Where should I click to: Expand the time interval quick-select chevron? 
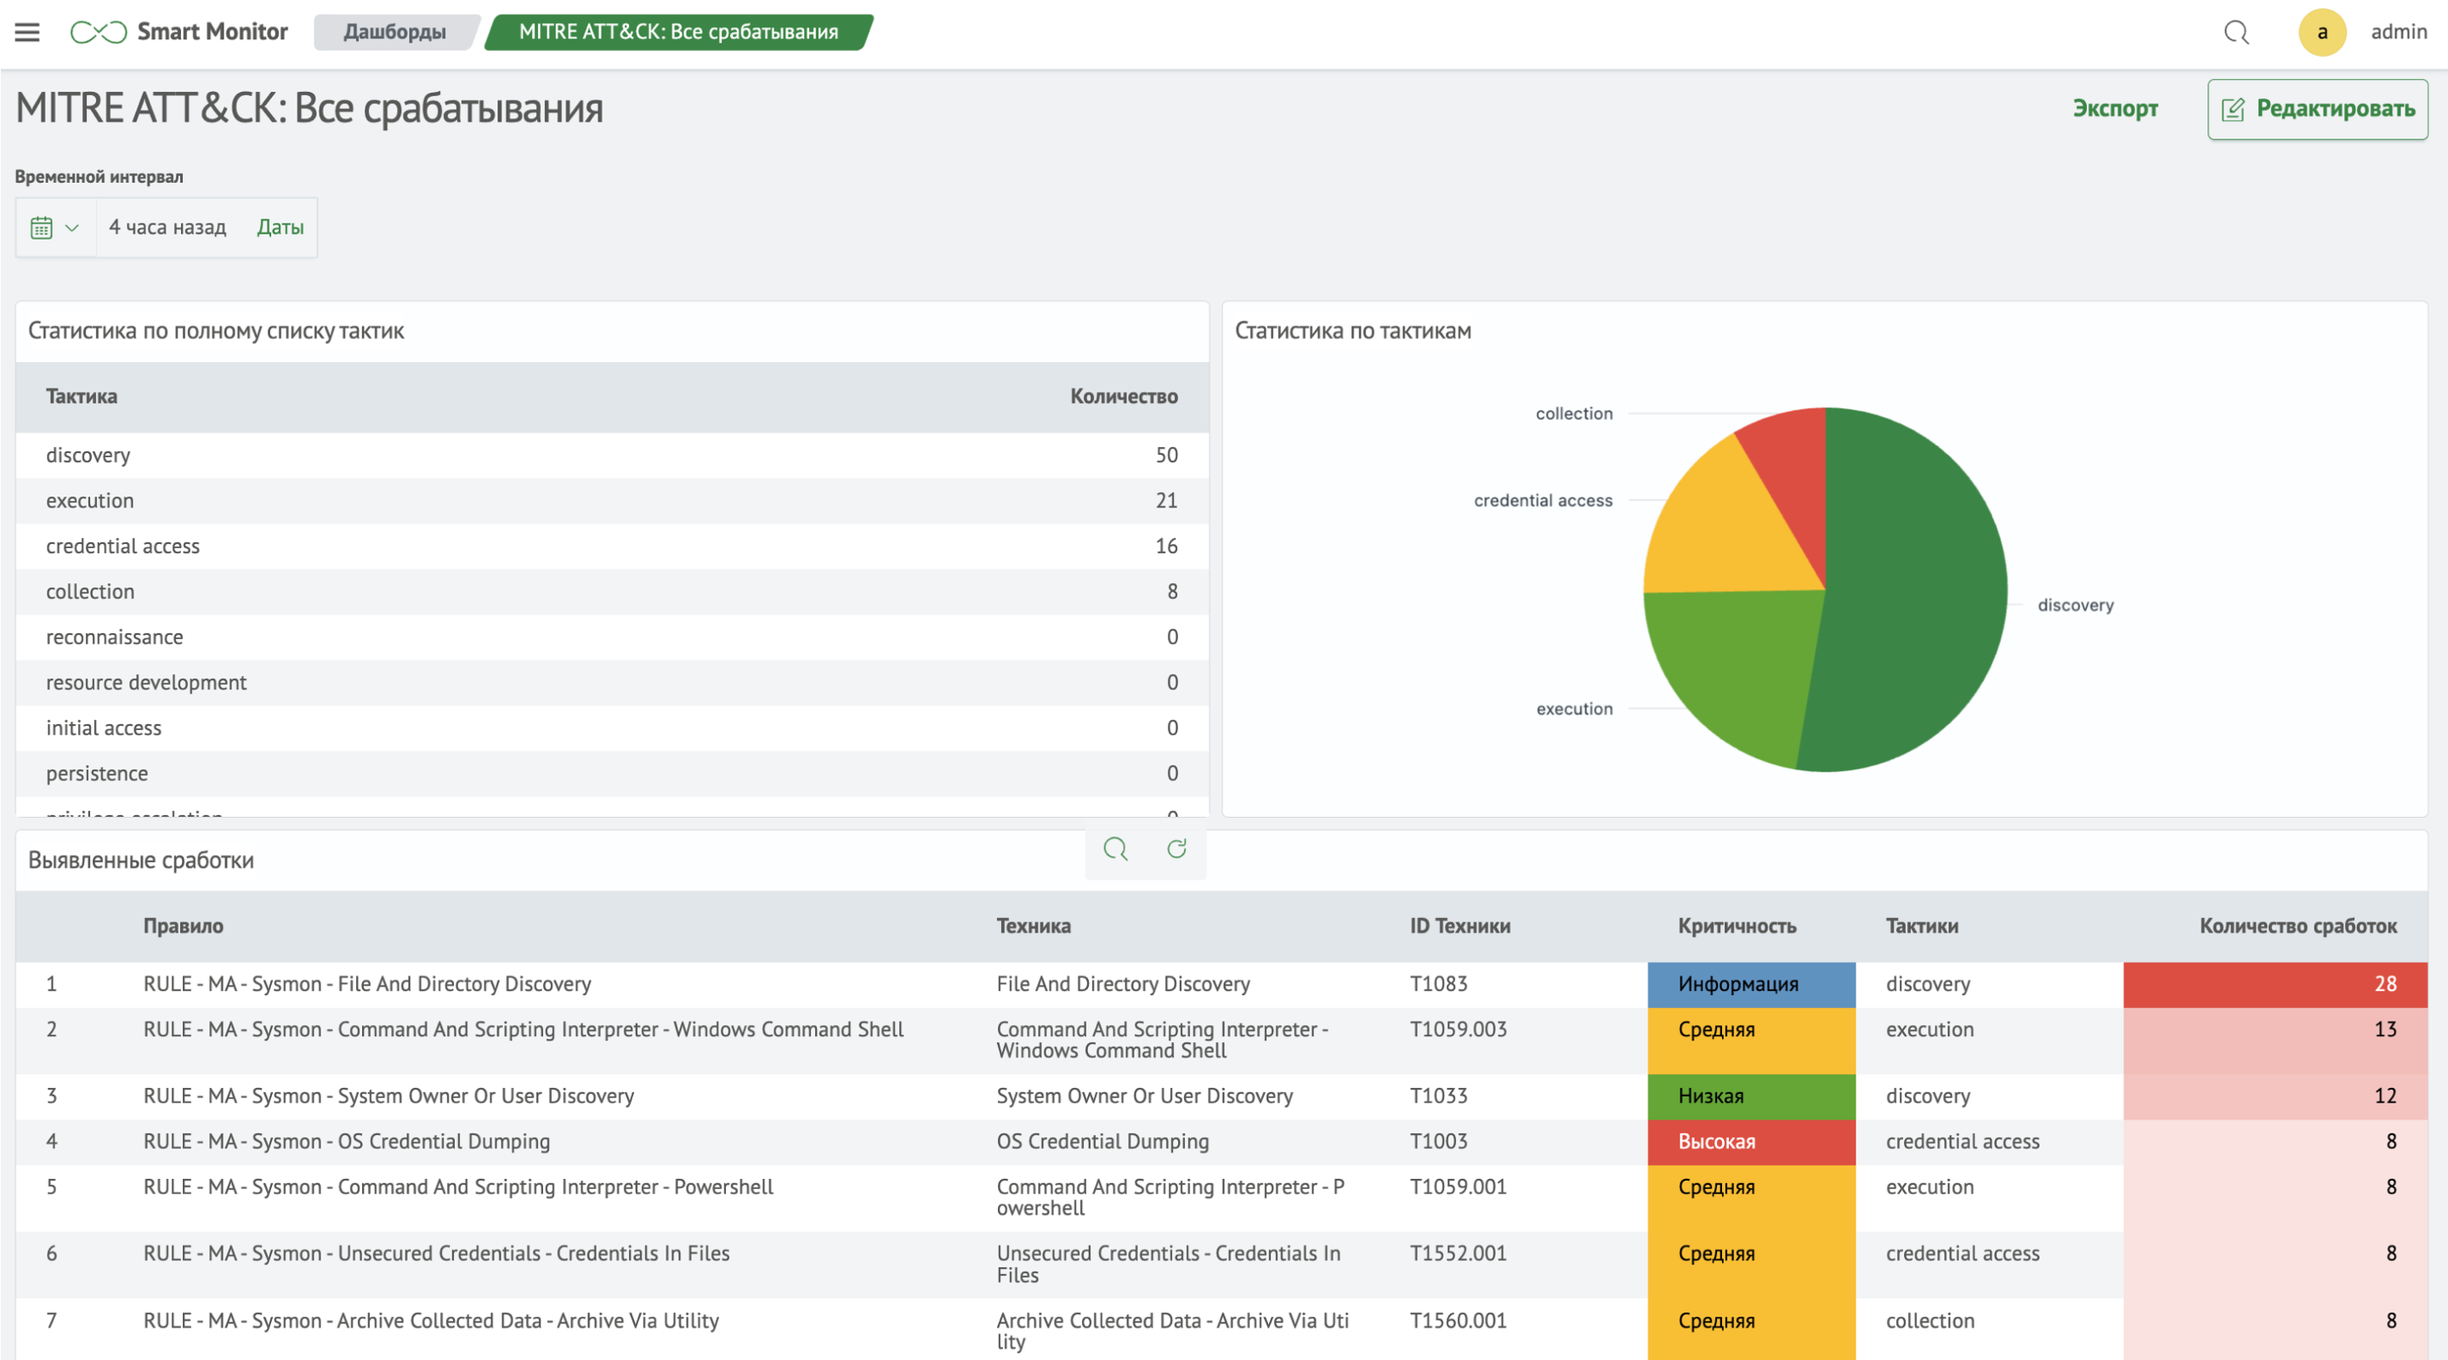[72, 227]
